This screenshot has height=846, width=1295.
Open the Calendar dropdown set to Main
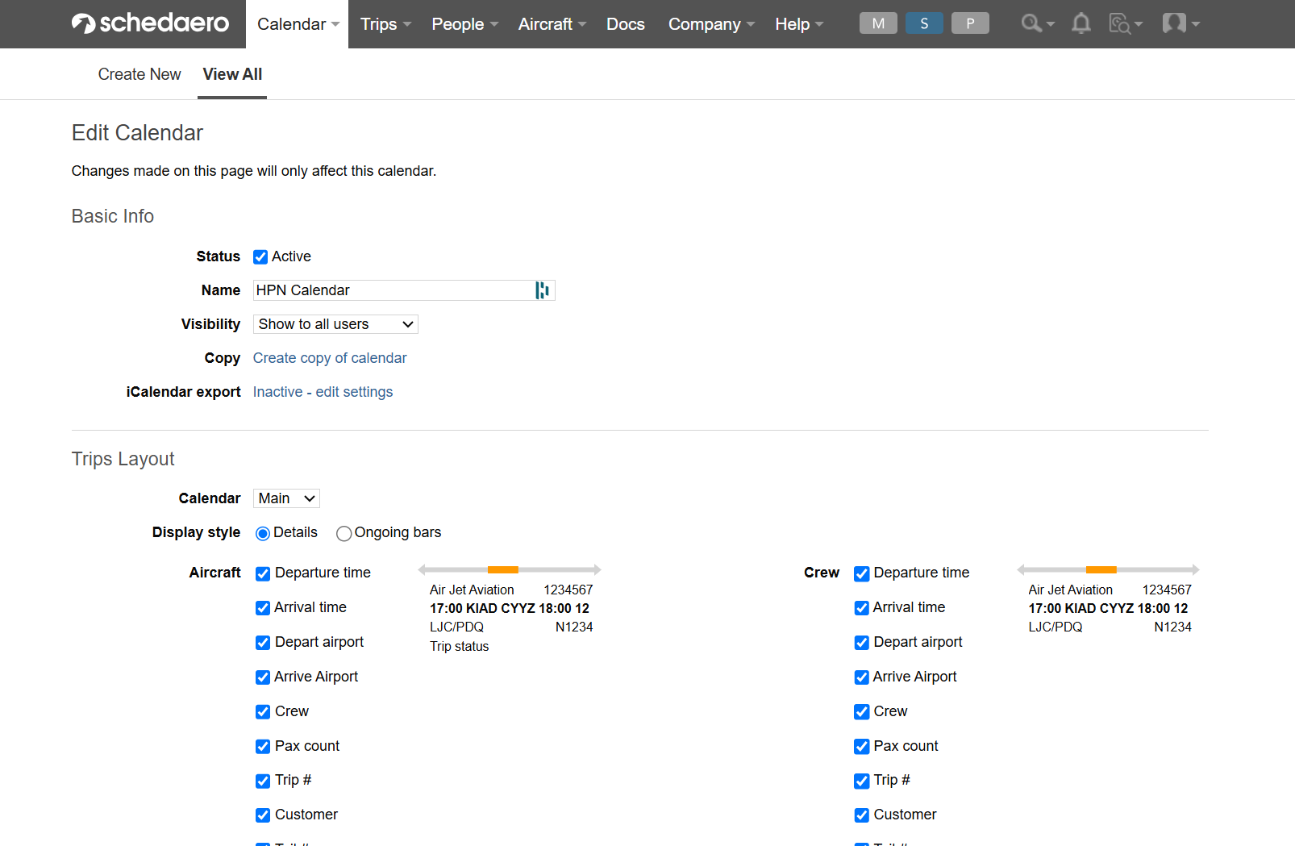pos(285,498)
